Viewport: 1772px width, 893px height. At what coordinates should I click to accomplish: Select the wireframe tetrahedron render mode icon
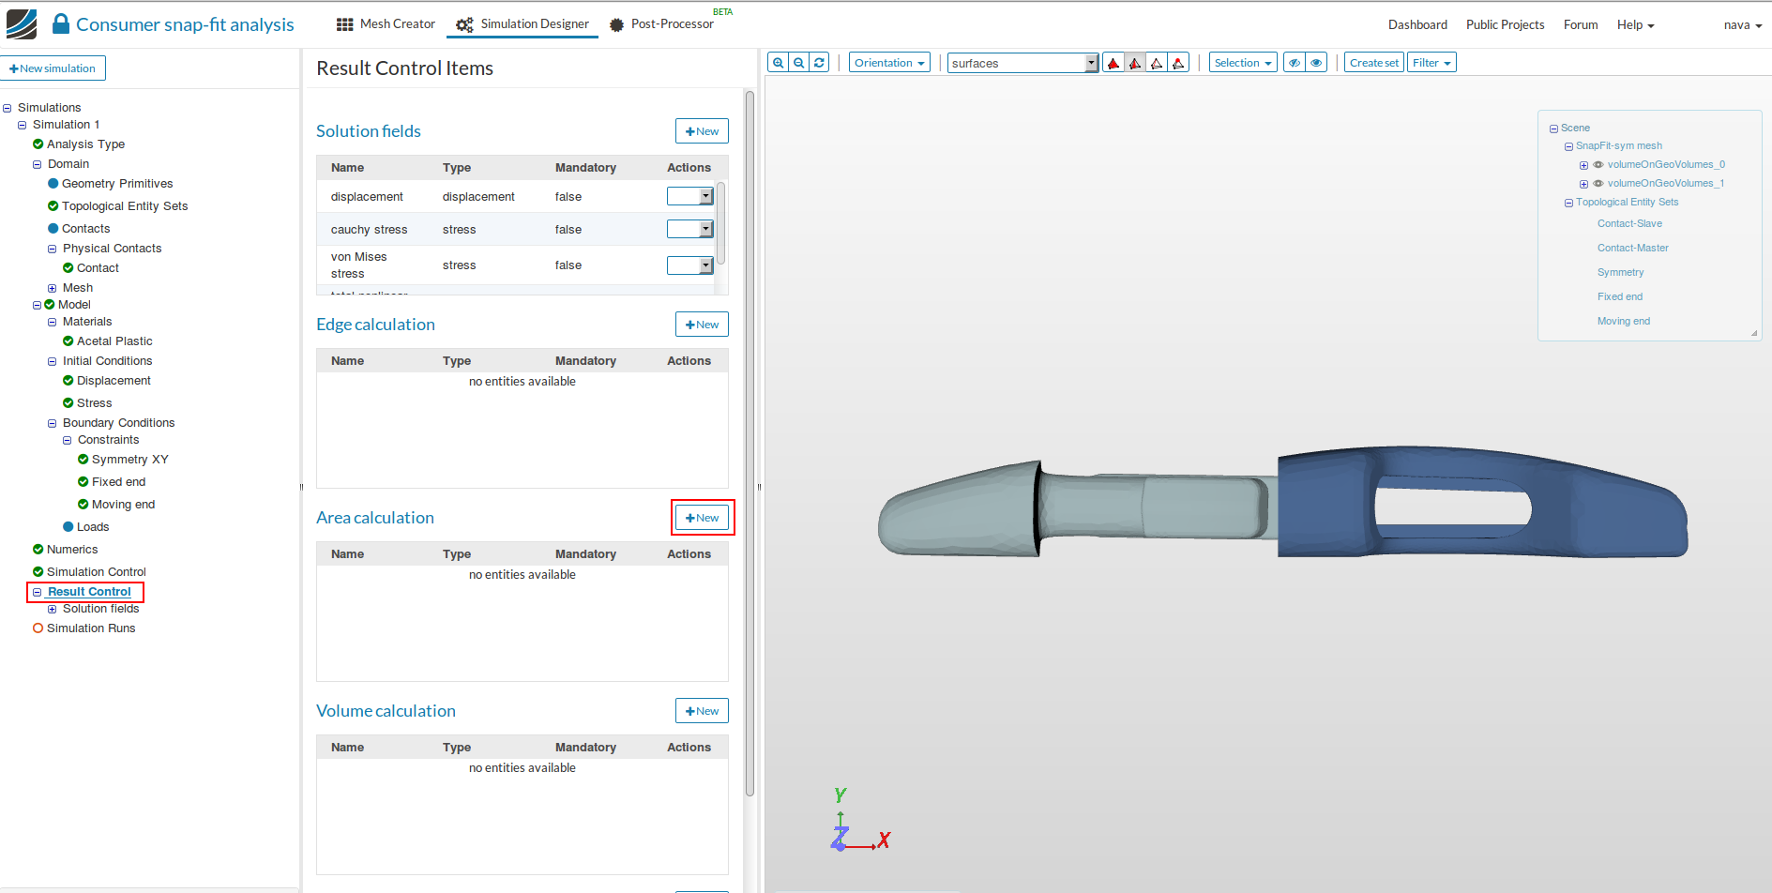click(x=1157, y=63)
